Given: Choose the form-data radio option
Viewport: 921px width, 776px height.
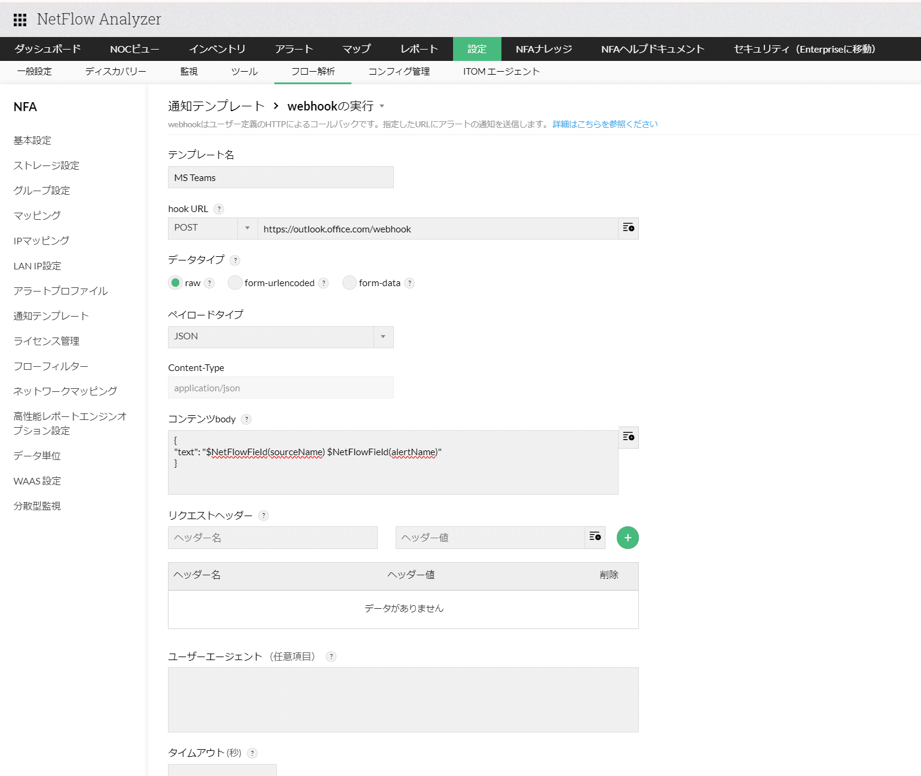Looking at the screenshot, I should [349, 283].
